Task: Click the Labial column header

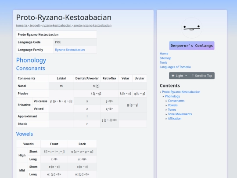Action: pyautogui.click(x=61, y=78)
